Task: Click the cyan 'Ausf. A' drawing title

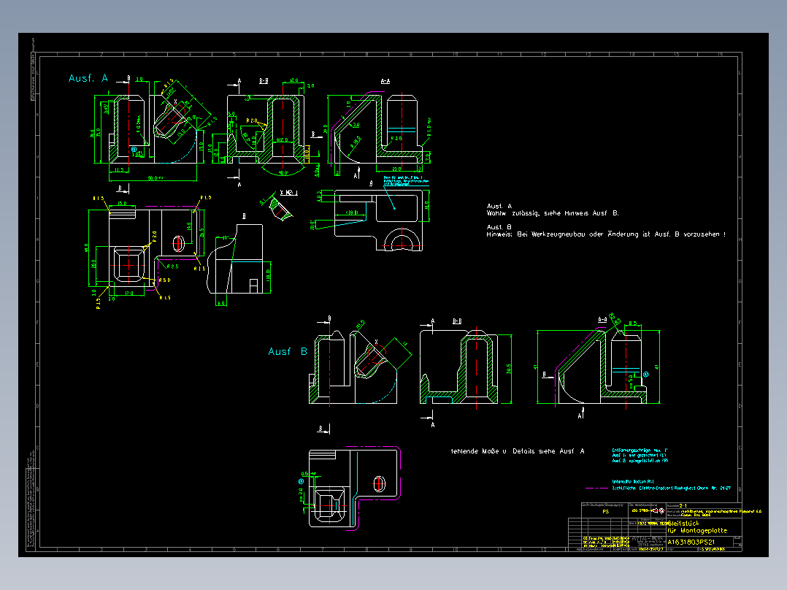Action: [88, 78]
